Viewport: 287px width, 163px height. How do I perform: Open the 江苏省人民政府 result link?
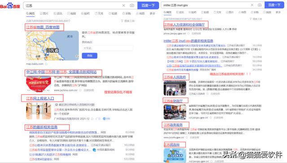pos(174,77)
